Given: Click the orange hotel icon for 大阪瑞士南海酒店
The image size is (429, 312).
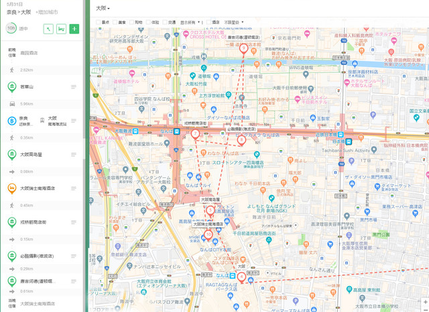Looking at the screenshot, I should click(12, 188).
